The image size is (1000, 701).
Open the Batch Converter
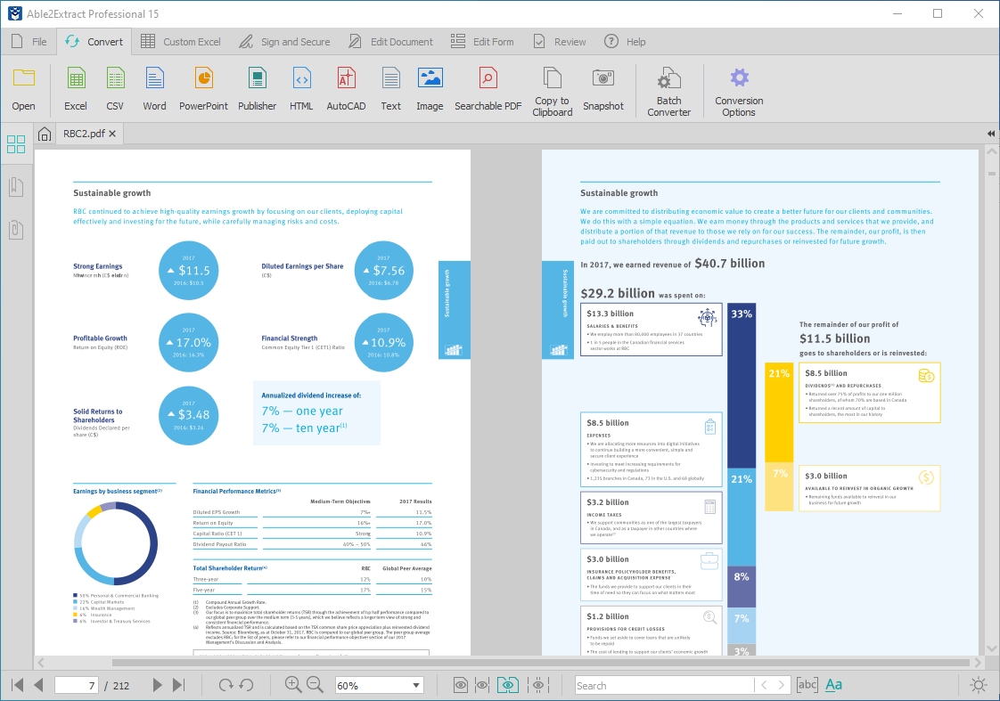tap(668, 89)
